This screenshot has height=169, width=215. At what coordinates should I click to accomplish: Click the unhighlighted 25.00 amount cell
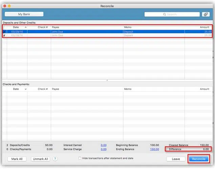click(x=198, y=35)
